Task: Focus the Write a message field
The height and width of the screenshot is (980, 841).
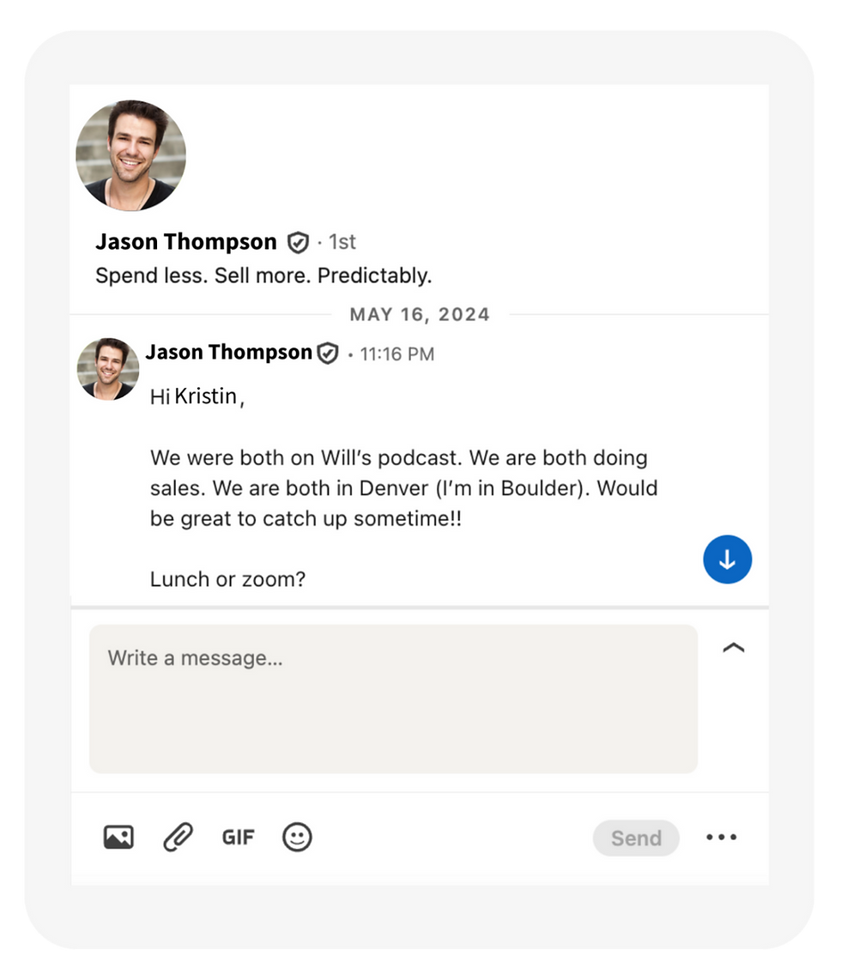Action: click(x=393, y=698)
